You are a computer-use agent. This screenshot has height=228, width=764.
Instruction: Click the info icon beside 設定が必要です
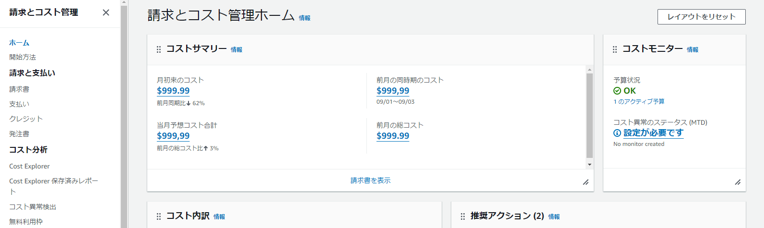pos(617,133)
